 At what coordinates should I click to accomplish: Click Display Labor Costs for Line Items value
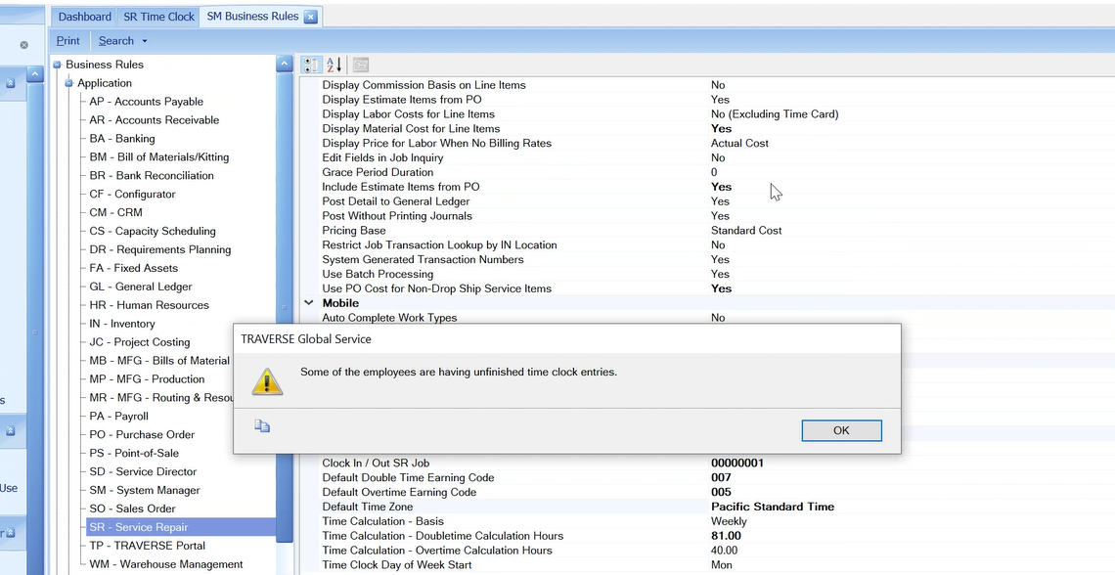tap(775, 113)
